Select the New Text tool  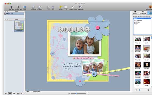pyautogui.click(x=11, y=8)
